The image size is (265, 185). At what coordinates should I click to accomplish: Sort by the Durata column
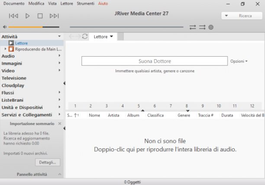click(x=227, y=115)
